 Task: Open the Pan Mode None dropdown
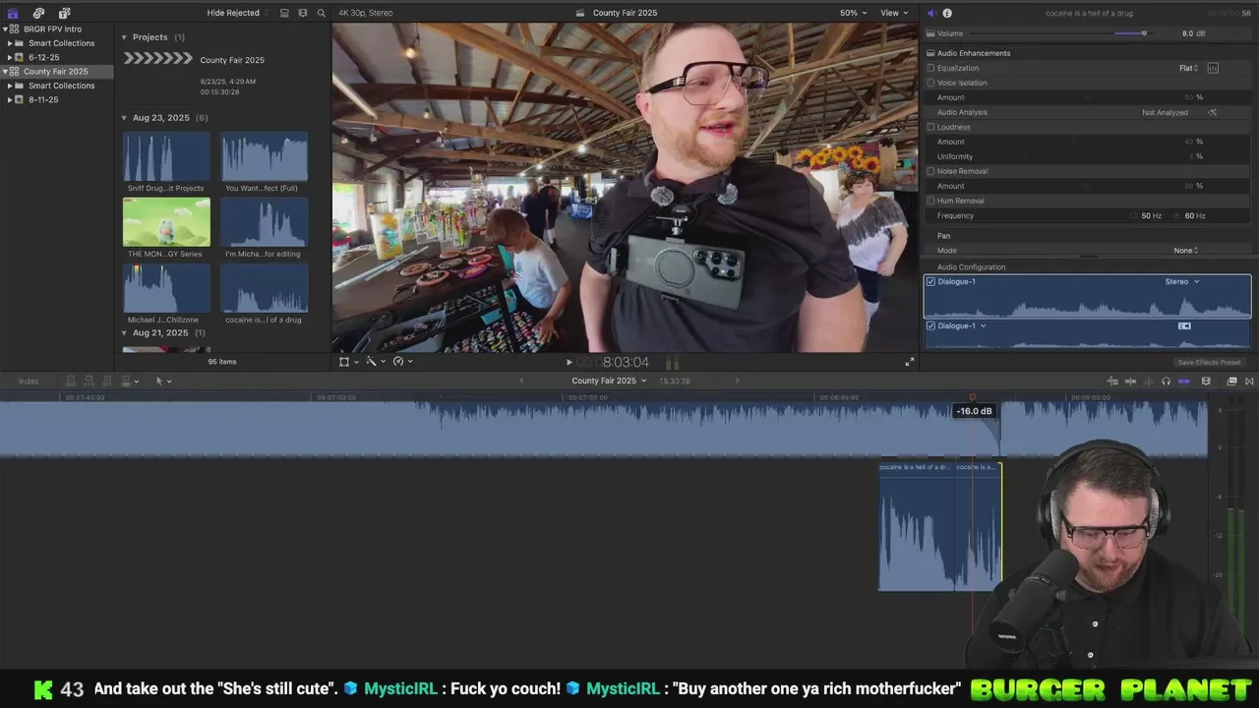pos(1185,251)
